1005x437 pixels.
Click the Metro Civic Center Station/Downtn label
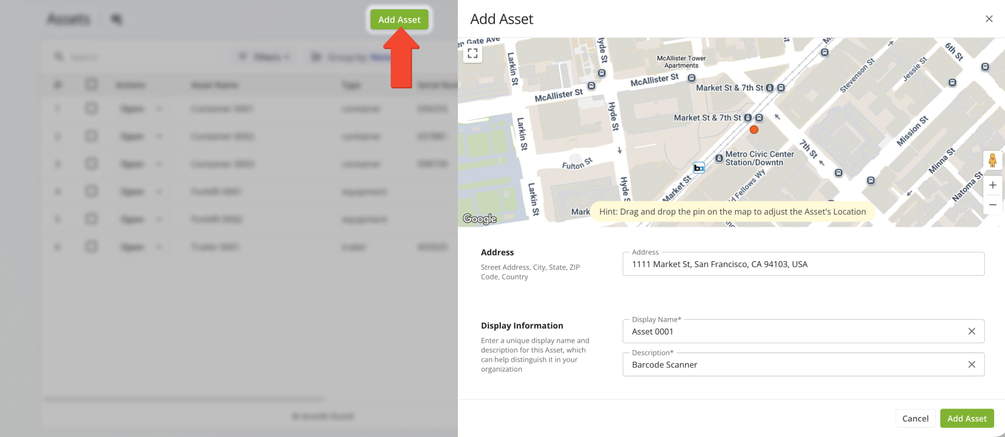(759, 158)
